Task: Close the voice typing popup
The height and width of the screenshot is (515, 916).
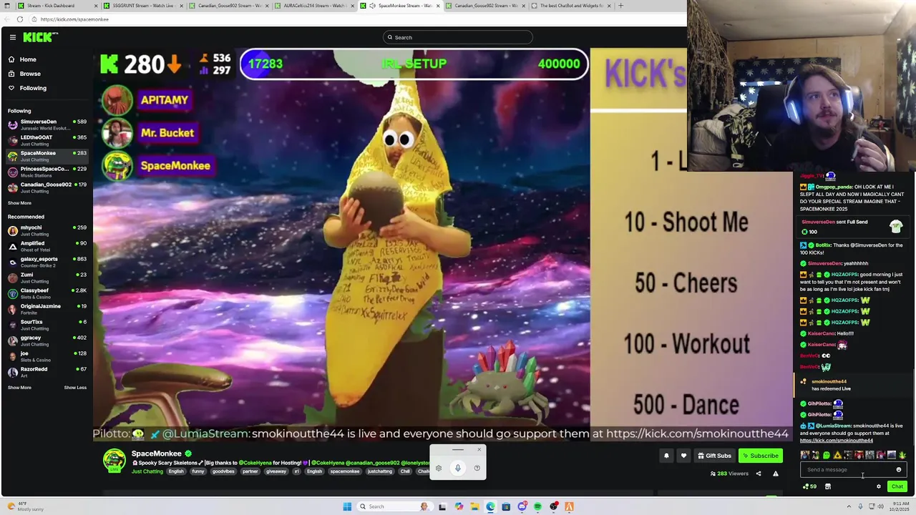Action: (x=479, y=450)
